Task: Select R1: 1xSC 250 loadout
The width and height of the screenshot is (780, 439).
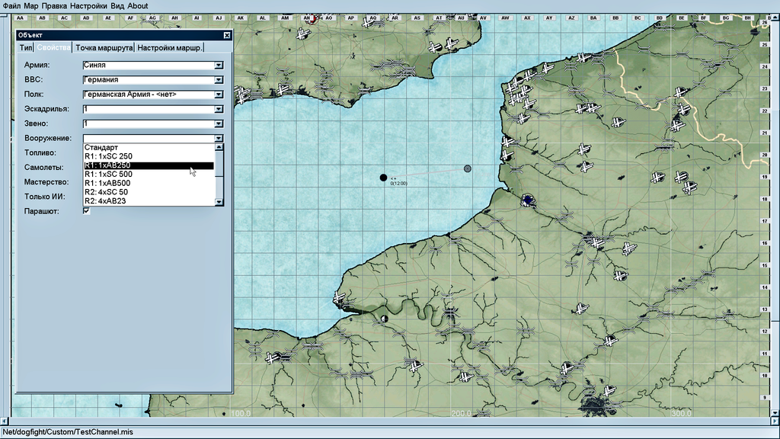Action: click(149, 156)
